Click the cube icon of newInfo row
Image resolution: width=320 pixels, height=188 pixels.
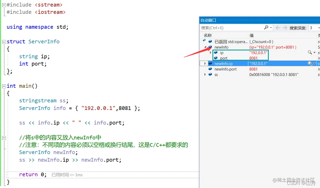click(210, 47)
